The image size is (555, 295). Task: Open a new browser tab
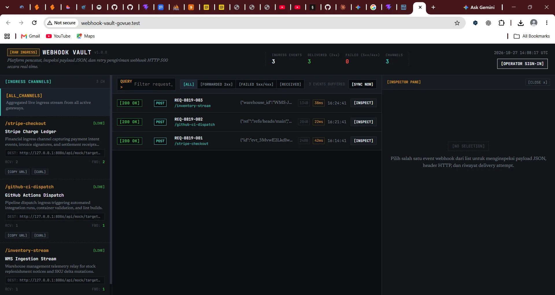(433, 7)
